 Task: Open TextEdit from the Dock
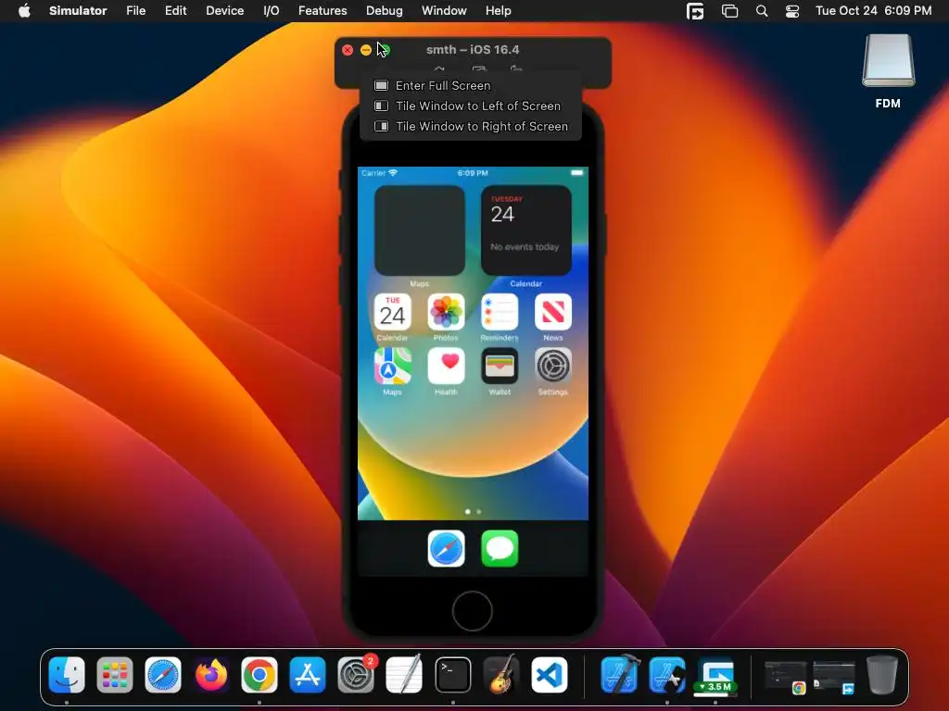404,675
